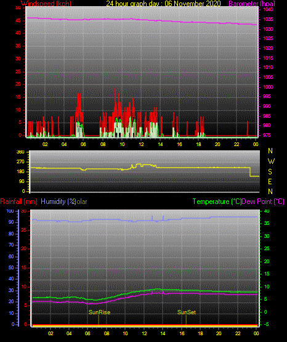The image size is (287, 342).
Task: Click the SunSet marker
Action: [187, 312]
